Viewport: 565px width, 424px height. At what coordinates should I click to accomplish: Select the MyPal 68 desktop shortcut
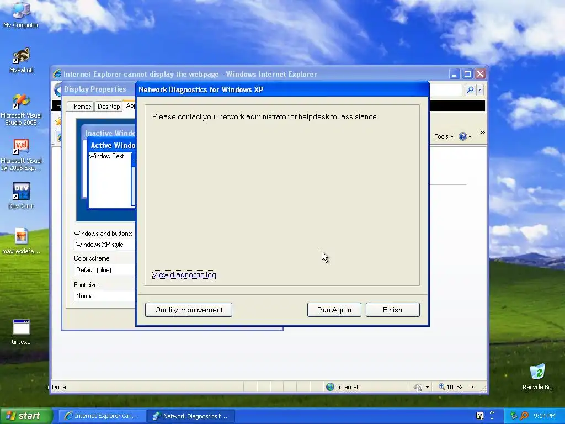click(x=22, y=60)
